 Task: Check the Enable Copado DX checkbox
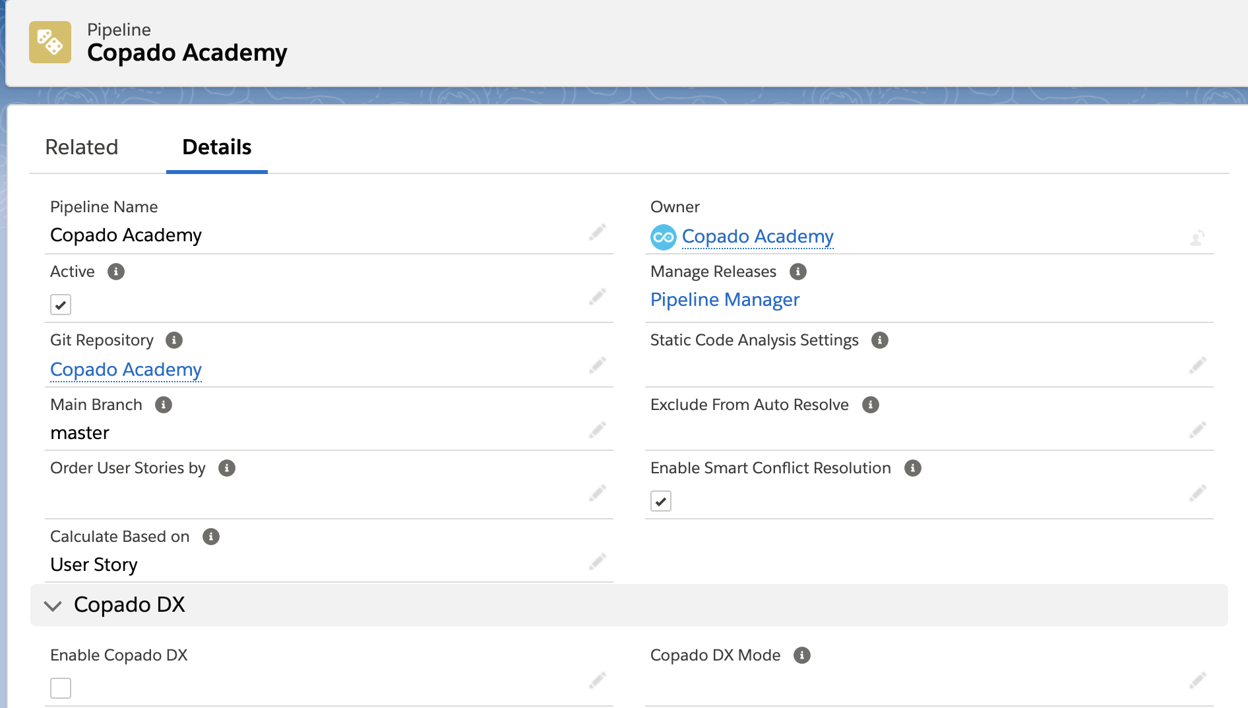tap(61, 688)
